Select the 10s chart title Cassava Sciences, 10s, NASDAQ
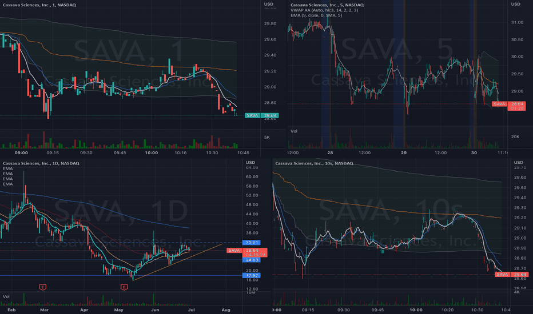Screen dimensions: 533x314 pos(314,163)
